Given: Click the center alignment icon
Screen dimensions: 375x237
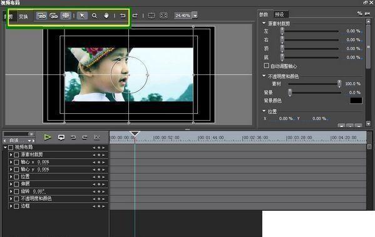Looking at the screenshot, I should point(151,16).
